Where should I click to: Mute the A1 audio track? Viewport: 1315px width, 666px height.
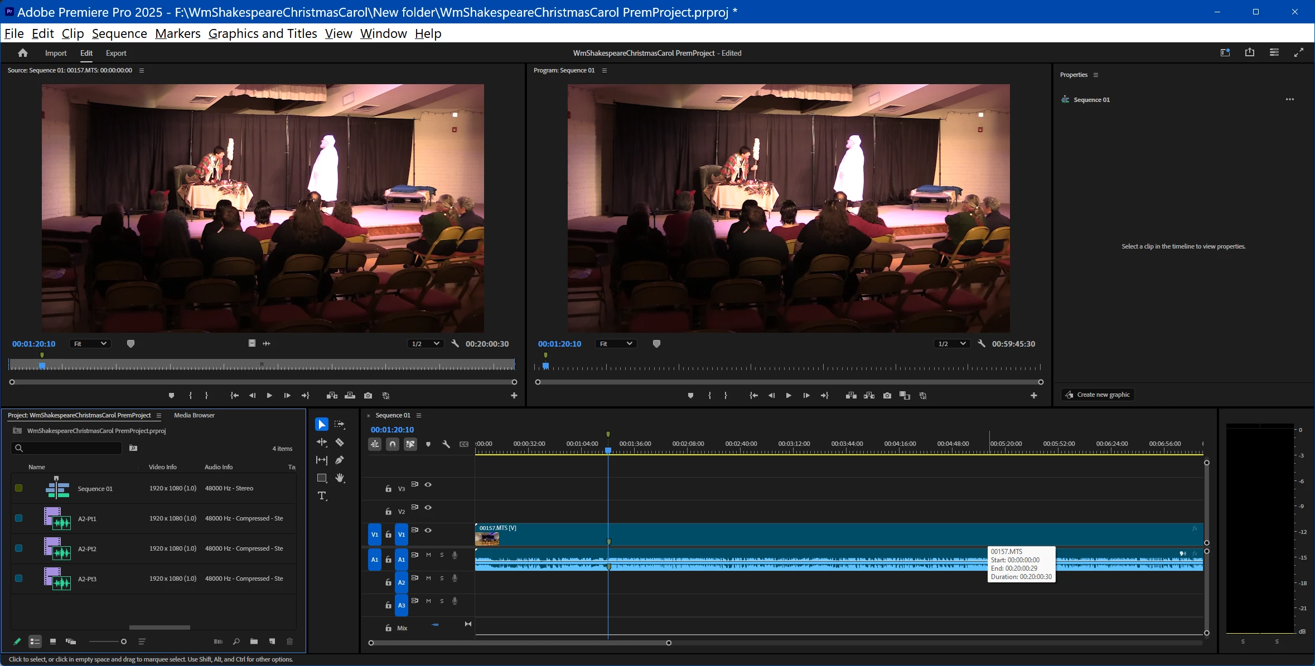(x=428, y=555)
